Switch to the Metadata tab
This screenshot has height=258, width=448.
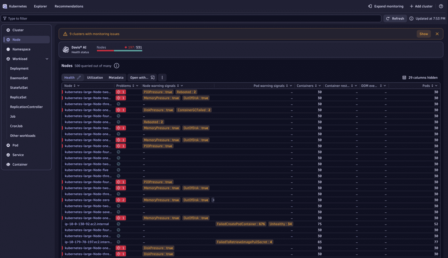(116, 77)
